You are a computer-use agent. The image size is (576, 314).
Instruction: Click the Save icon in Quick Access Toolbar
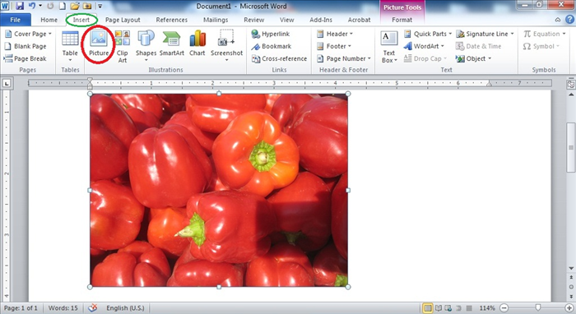(x=20, y=6)
